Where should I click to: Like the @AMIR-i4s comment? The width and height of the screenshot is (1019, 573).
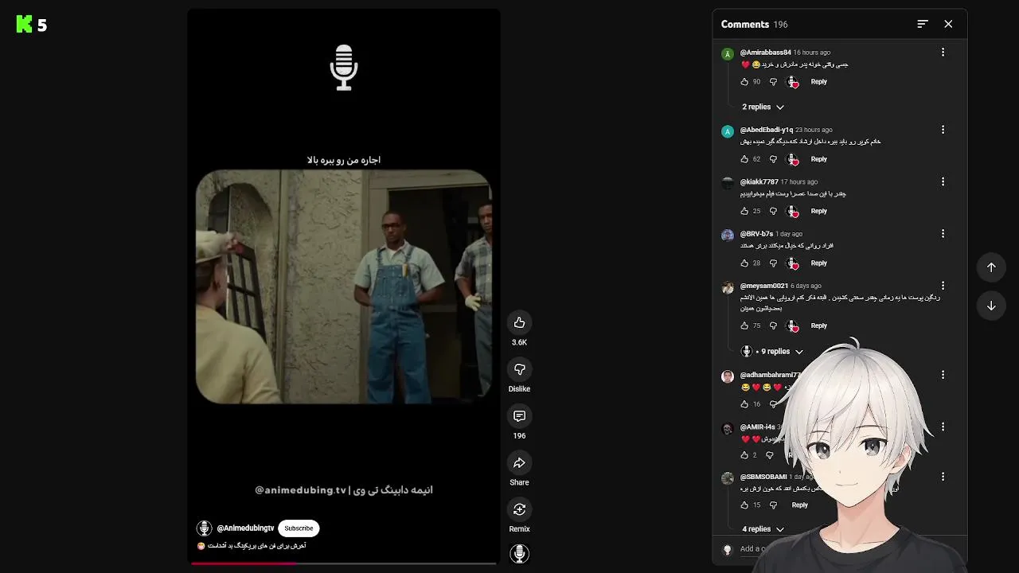click(744, 455)
